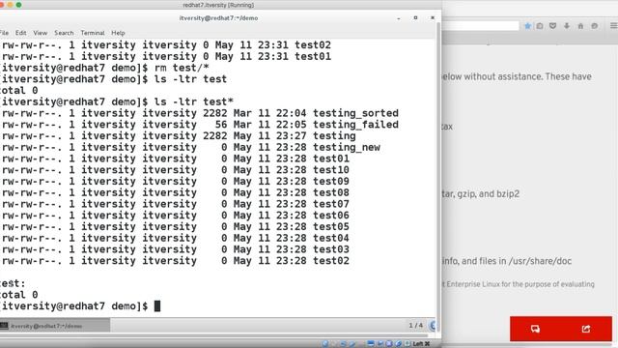Bookmark this page with the star icon
This screenshot has width=618, height=348.
point(527,26)
